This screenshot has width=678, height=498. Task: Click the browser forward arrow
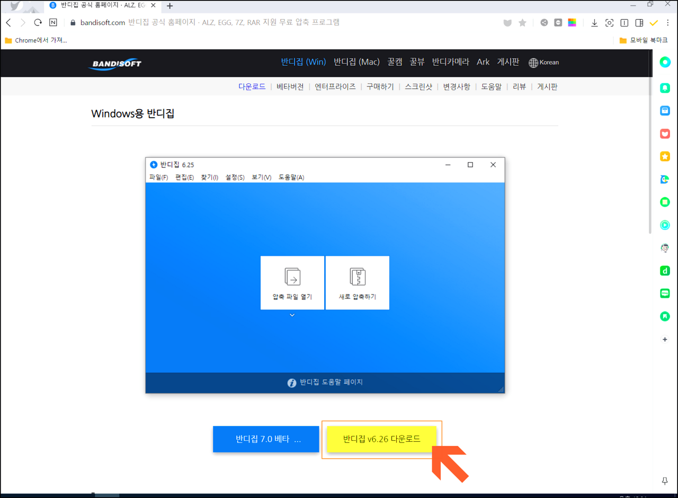(x=23, y=22)
